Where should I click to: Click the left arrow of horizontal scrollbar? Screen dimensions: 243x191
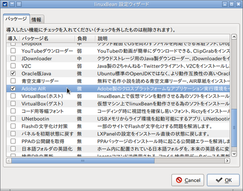(9, 161)
